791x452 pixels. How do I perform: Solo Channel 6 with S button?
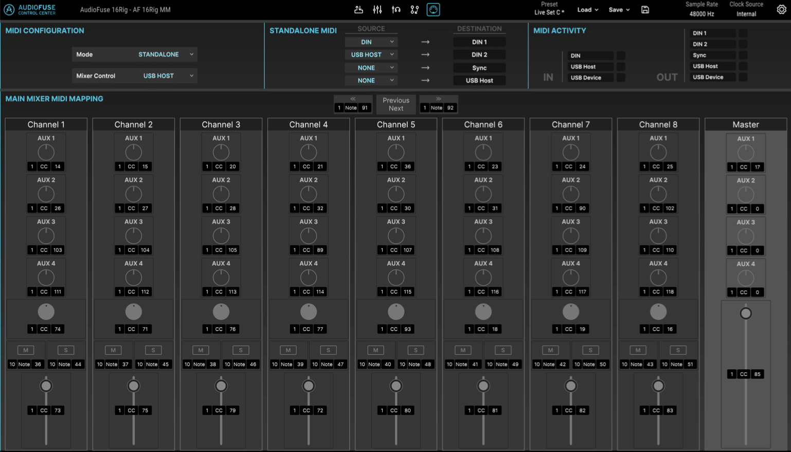(x=503, y=350)
